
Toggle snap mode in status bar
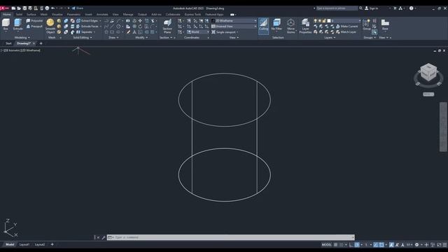tap(342, 244)
